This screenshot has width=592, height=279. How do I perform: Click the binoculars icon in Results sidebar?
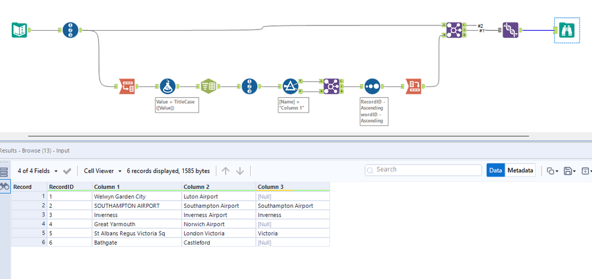pyautogui.click(x=5, y=186)
